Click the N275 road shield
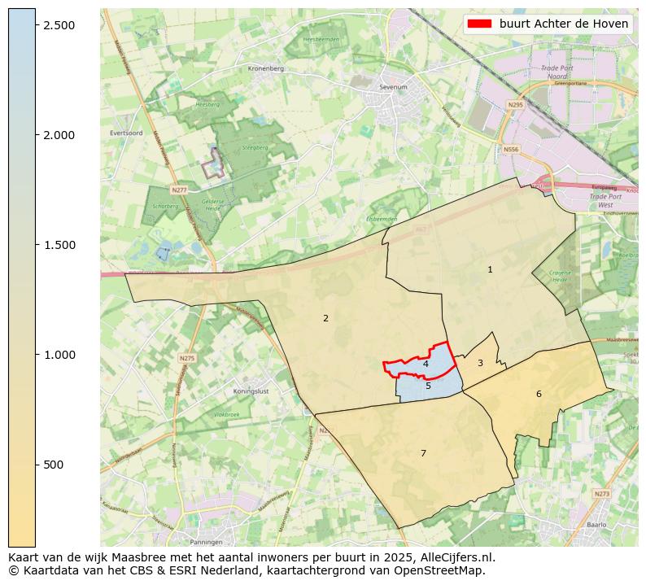This screenshot has width=646, height=585. (186, 358)
